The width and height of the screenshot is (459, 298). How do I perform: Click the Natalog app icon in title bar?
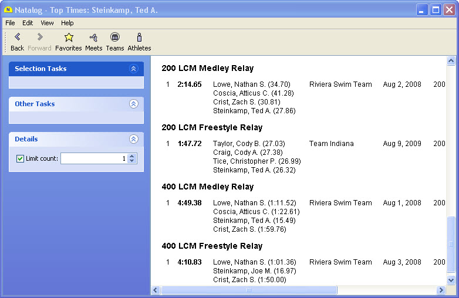(x=8, y=10)
